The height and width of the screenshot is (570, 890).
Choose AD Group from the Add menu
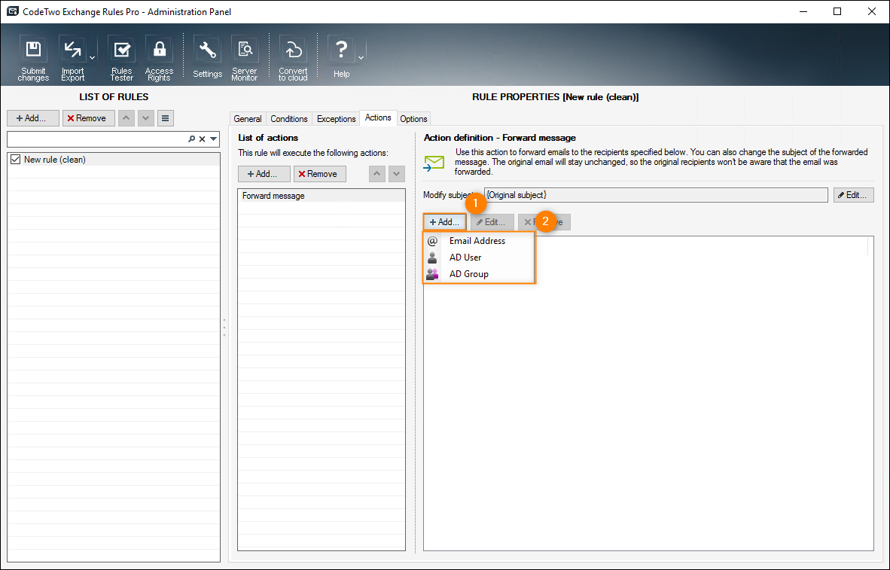click(478, 273)
